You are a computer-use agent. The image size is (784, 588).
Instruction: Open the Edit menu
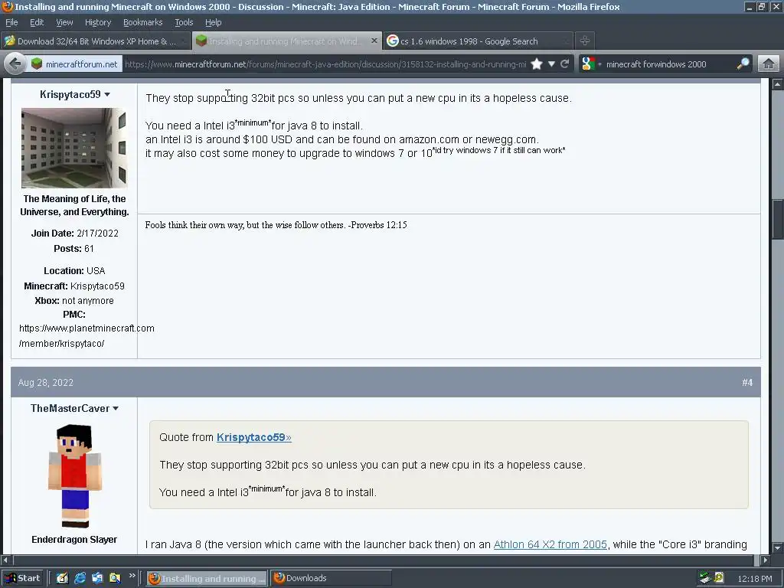37,22
